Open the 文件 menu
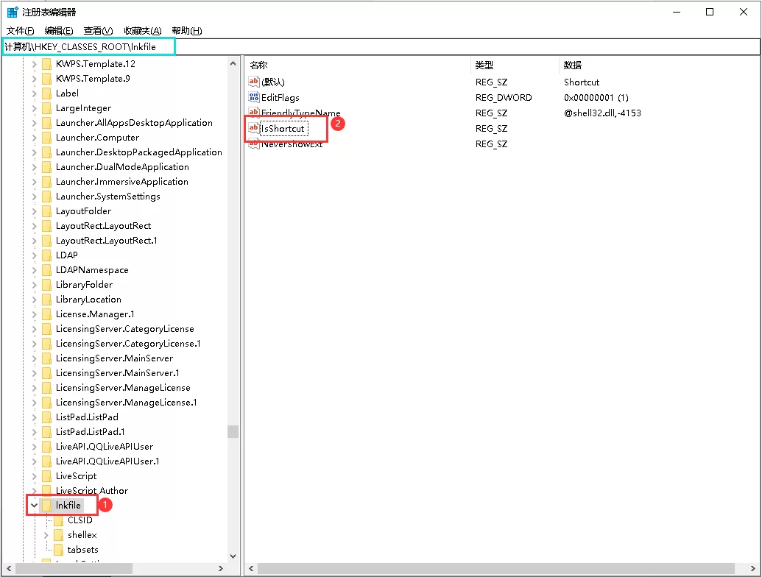This screenshot has width=762, height=577. pyautogui.click(x=20, y=30)
